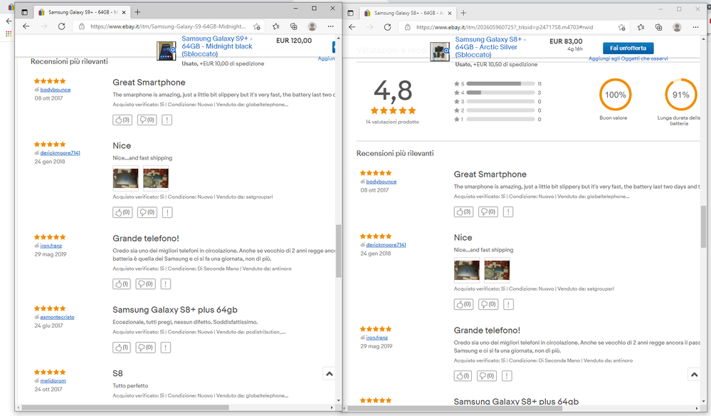Open new tab in left browser window
The height and width of the screenshot is (416, 711).
point(137,12)
